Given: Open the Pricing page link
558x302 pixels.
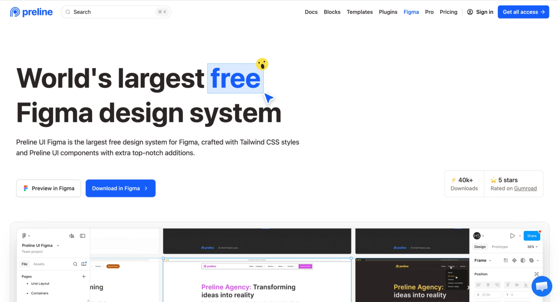Looking at the screenshot, I should pyautogui.click(x=448, y=12).
